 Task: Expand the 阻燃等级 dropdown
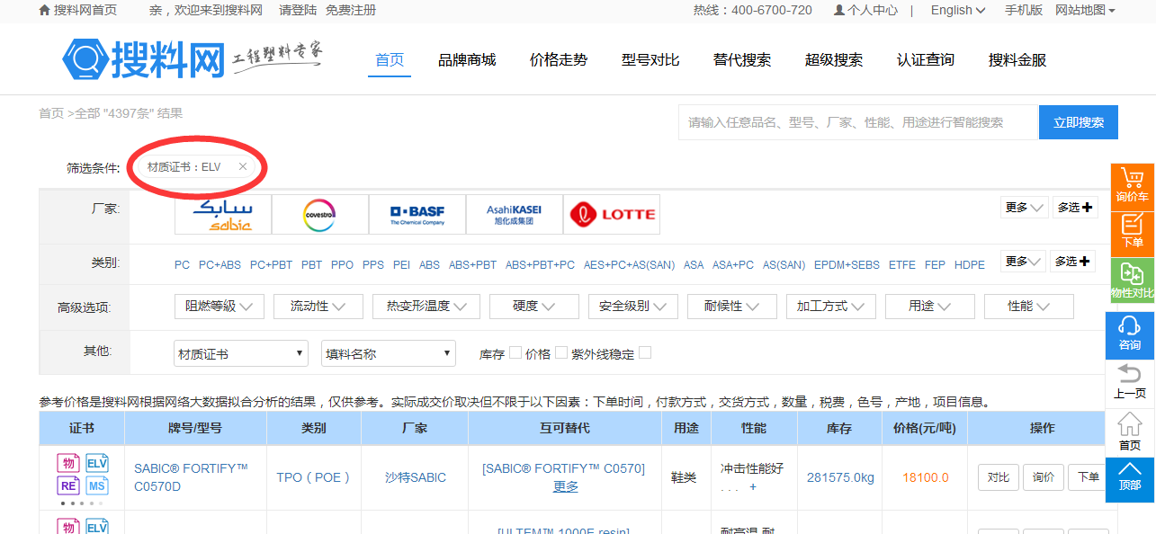point(220,307)
